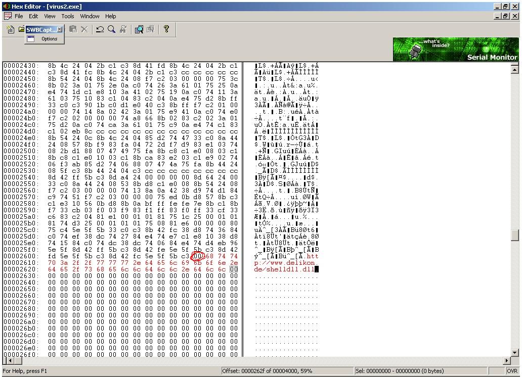This screenshot has width=522, height=377.
Task: Click the horizontal scrollbar right arrow
Action: click(507, 360)
